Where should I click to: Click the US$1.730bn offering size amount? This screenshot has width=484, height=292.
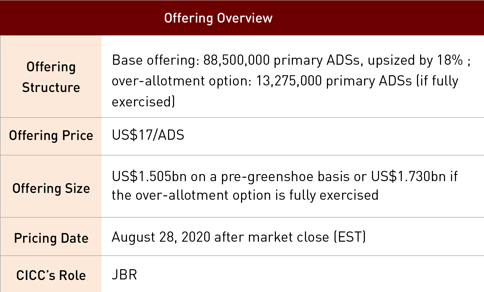pos(408,176)
